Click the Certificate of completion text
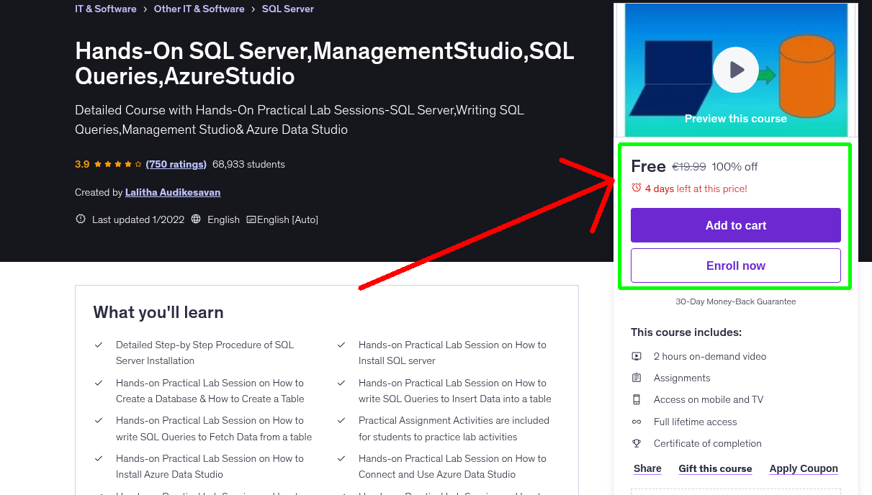The width and height of the screenshot is (872, 495). coord(708,443)
